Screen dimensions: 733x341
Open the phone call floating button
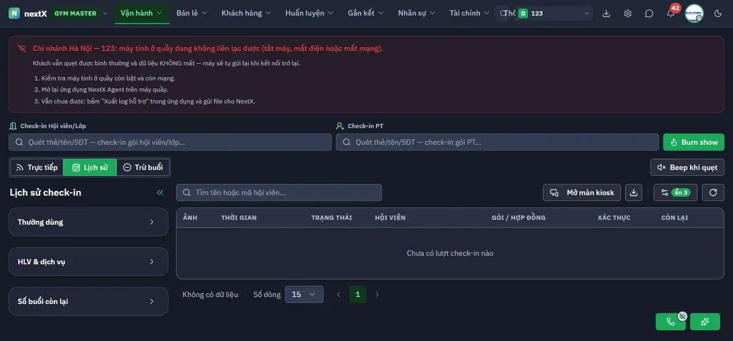click(x=671, y=322)
